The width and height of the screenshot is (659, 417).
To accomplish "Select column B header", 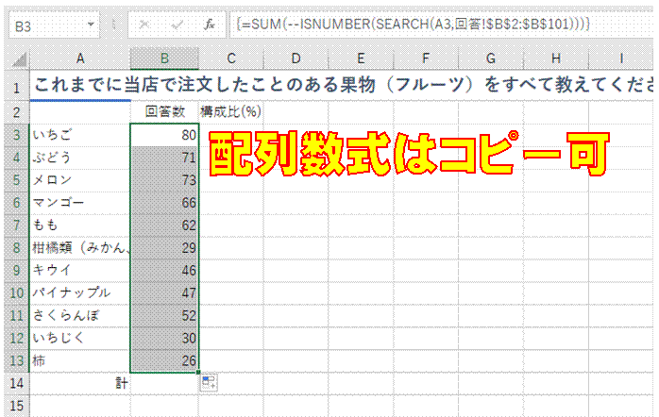I will [164, 58].
